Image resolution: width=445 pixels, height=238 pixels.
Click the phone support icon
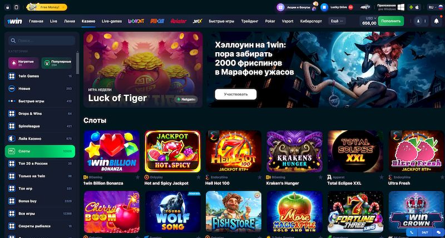coord(412,232)
